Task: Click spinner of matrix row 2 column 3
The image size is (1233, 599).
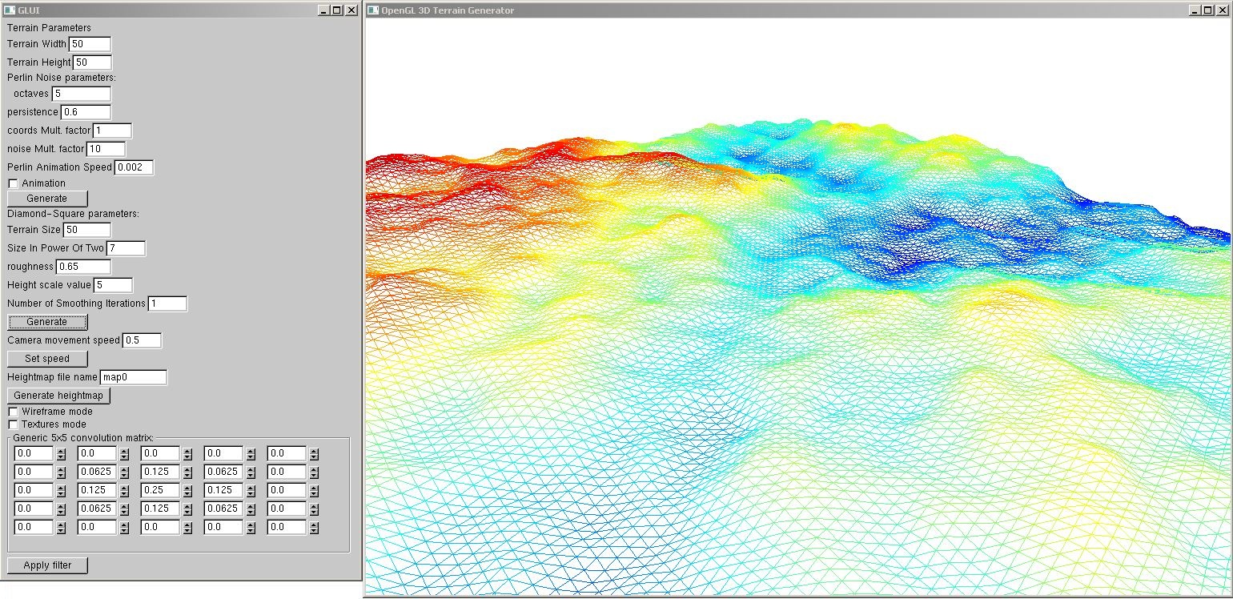Action: pyautogui.click(x=187, y=472)
